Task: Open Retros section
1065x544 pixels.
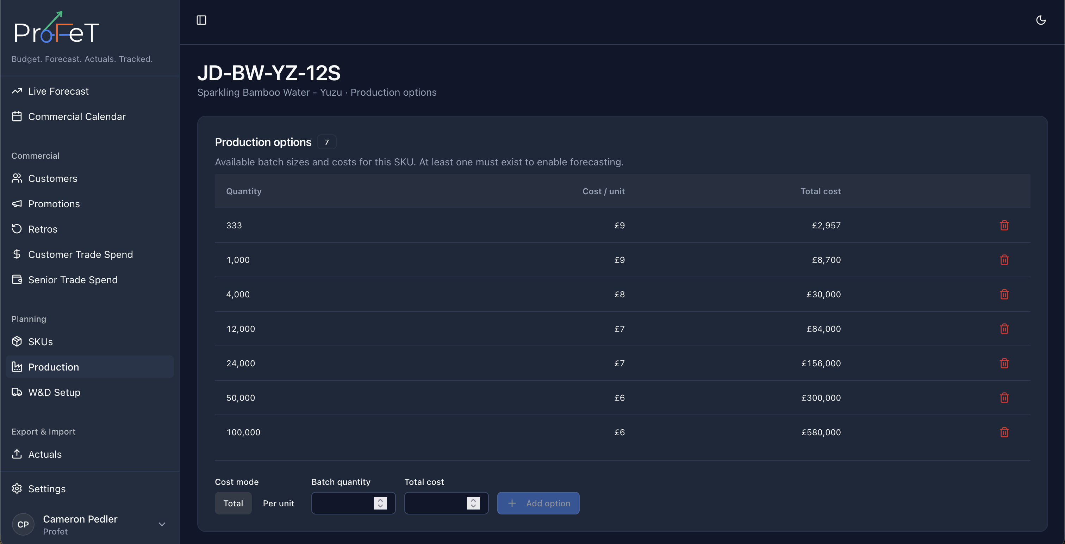Action: pyautogui.click(x=90, y=229)
